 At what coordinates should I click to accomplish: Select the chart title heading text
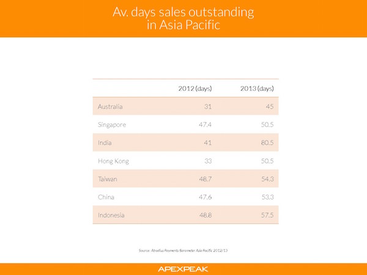coord(183,18)
